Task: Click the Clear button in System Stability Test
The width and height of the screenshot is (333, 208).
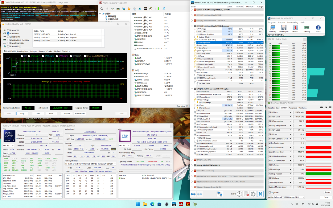Action: [38, 113]
